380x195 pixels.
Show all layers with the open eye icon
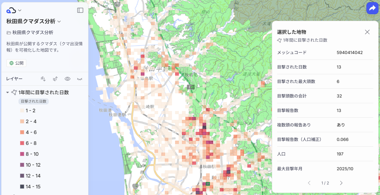(68, 79)
